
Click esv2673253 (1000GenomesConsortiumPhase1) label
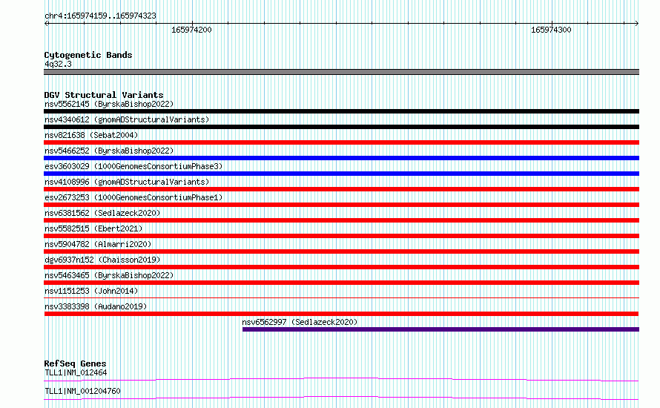pos(133,197)
